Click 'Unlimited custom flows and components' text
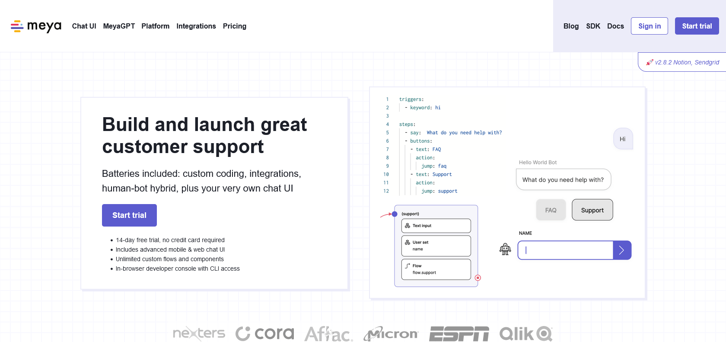The image size is (726, 342). click(x=170, y=259)
